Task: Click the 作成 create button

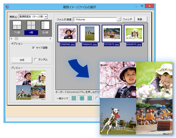Action: point(22,60)
